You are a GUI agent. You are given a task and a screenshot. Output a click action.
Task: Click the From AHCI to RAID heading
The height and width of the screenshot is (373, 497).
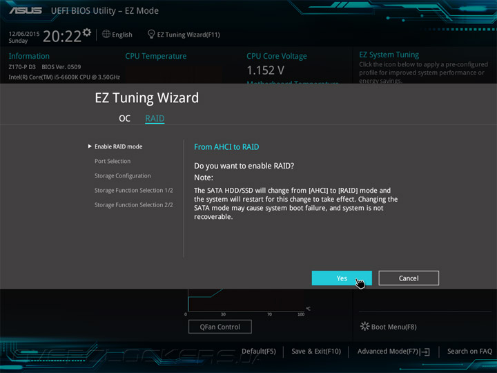click(x=226, y=147)
